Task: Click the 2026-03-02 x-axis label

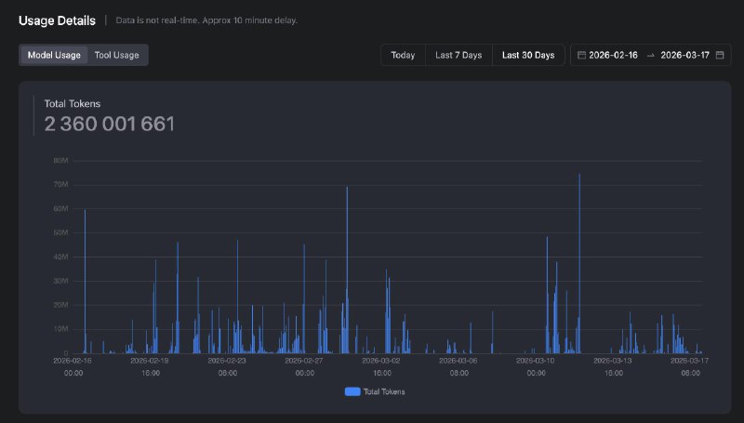Action: coord(381,360)
